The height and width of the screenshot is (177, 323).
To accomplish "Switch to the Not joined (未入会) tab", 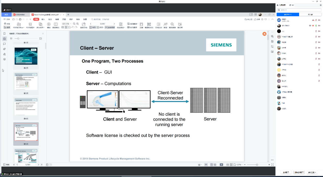I will tap(310, 14).
